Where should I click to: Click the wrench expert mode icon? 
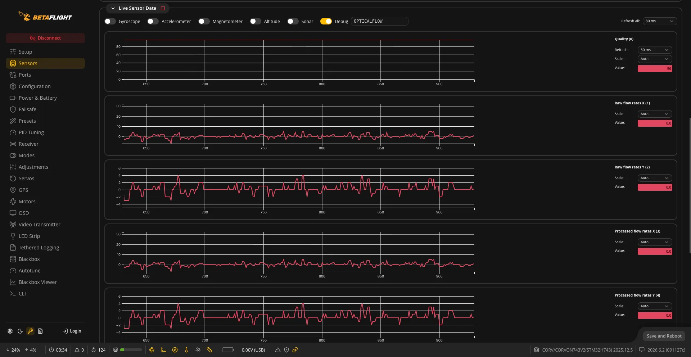[30, 331]
